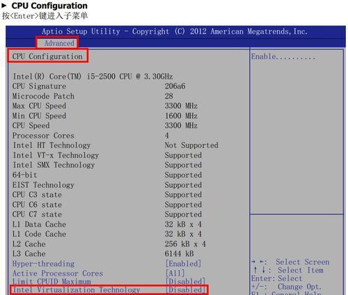Select Limit CPUID Maximum setting label

(x=52, y=281)
